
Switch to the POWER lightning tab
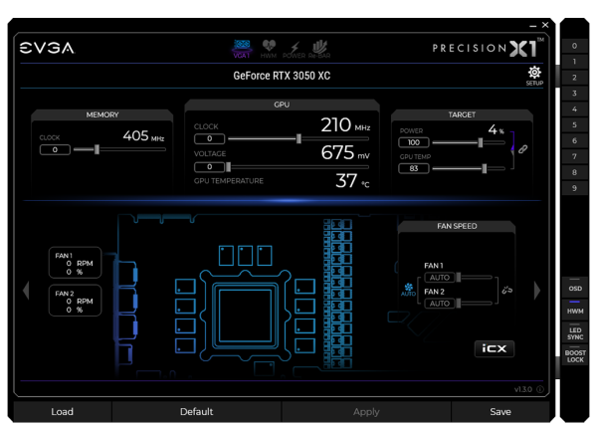coord(294,50)
